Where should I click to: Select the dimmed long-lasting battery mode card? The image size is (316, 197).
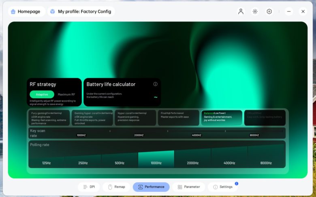(265, 118)
